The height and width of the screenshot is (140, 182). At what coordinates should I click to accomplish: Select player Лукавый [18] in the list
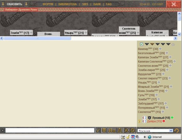[161, 118]
